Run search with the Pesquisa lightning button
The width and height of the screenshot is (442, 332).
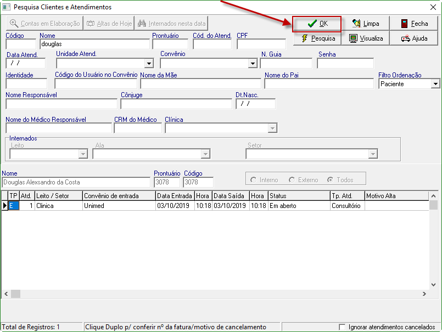[317, 38]
